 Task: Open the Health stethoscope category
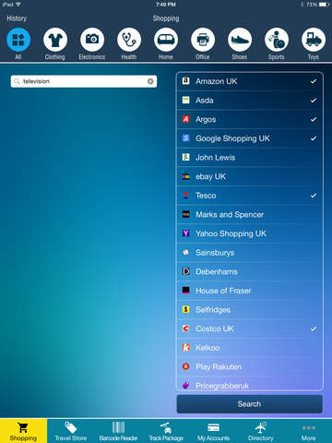click(x=129, y=40)
